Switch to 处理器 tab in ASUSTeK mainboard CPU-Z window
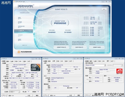The height and width of the screenshot is (97, 125). pos(45,61)
